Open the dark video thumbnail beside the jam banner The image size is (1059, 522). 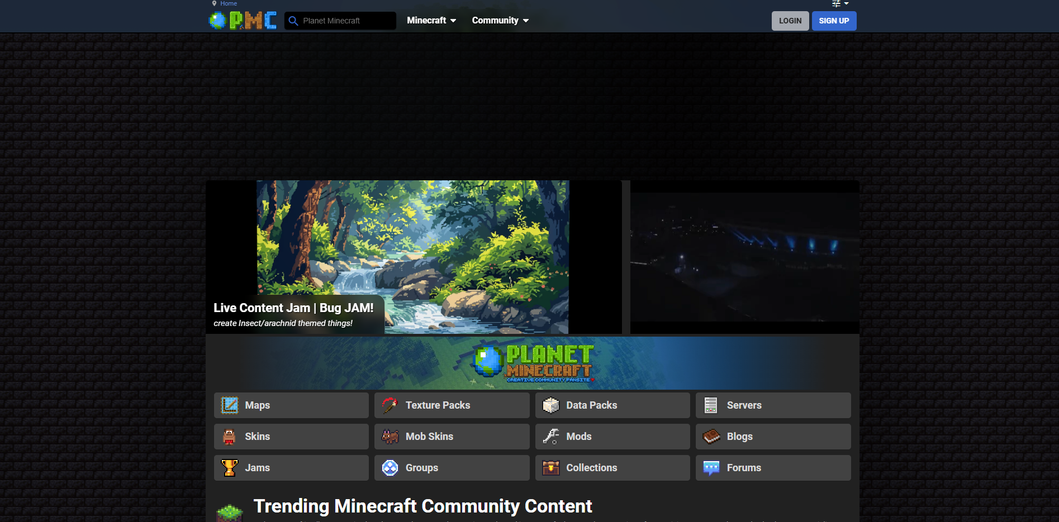tap(744, 257)
